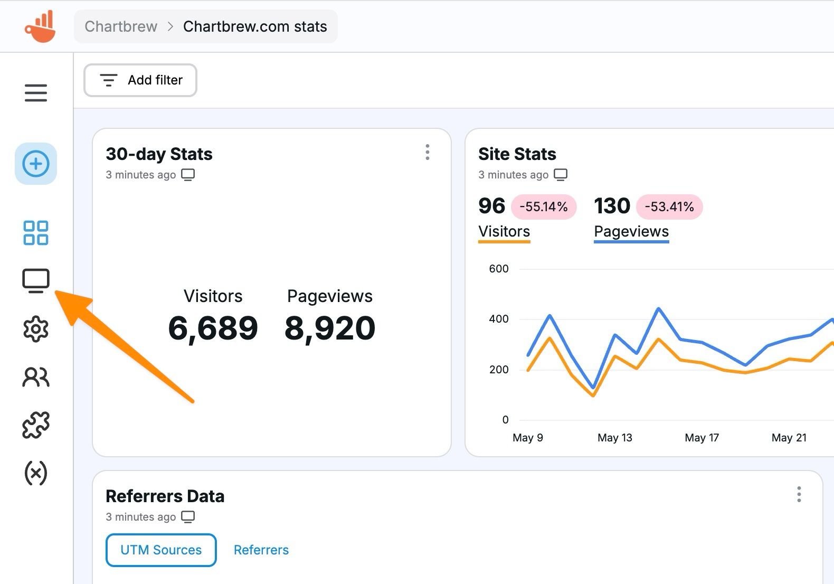The width and height of the screenshot is (834, 584).
Task: Open settings via the gear icon
Action: point(36,329)
